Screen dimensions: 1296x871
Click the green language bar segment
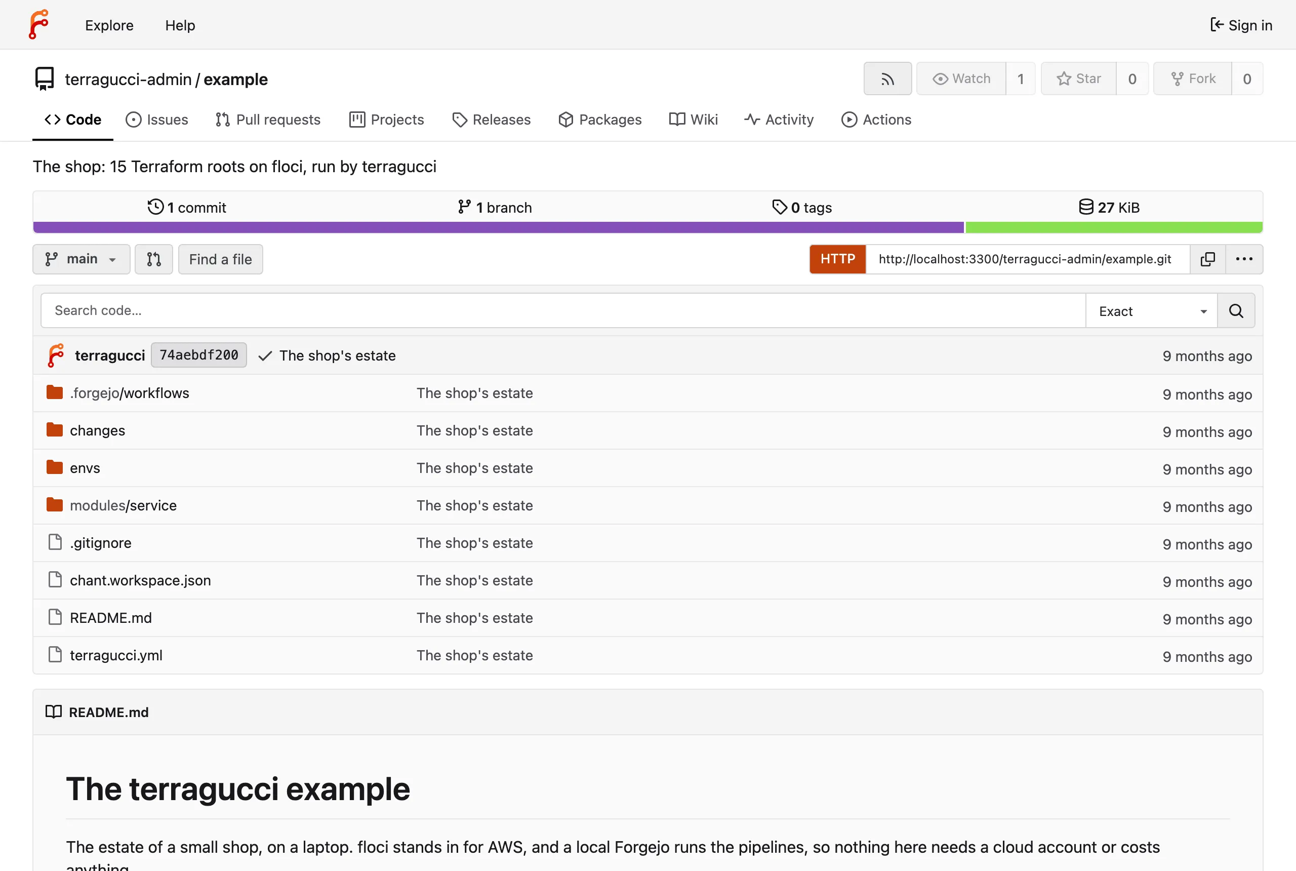click(1114, 227)
